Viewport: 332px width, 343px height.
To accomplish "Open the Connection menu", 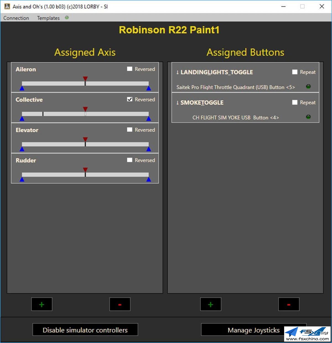I will tap(16, 18).
